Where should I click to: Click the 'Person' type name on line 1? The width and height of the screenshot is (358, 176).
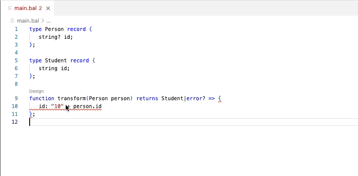point(54,29)
